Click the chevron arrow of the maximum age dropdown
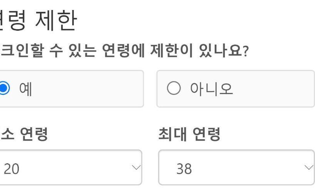This screenshot has height=194, width=315. click(x=308, y=167)
